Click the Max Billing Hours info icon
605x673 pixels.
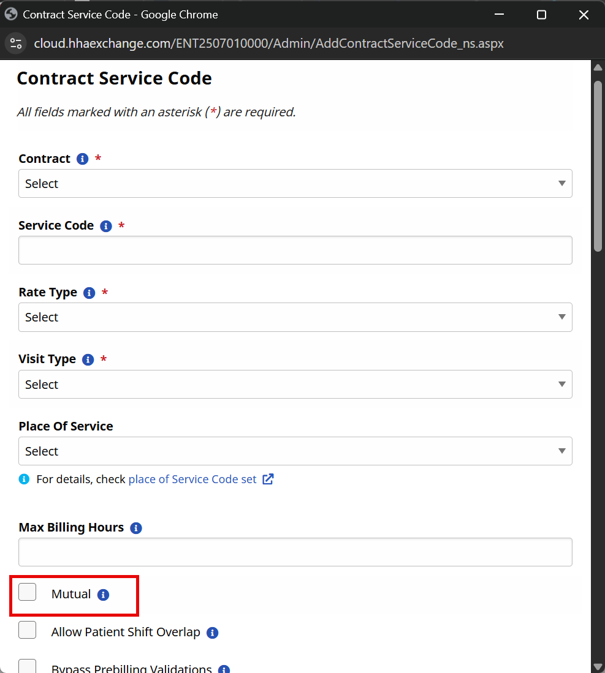[136, 528]
